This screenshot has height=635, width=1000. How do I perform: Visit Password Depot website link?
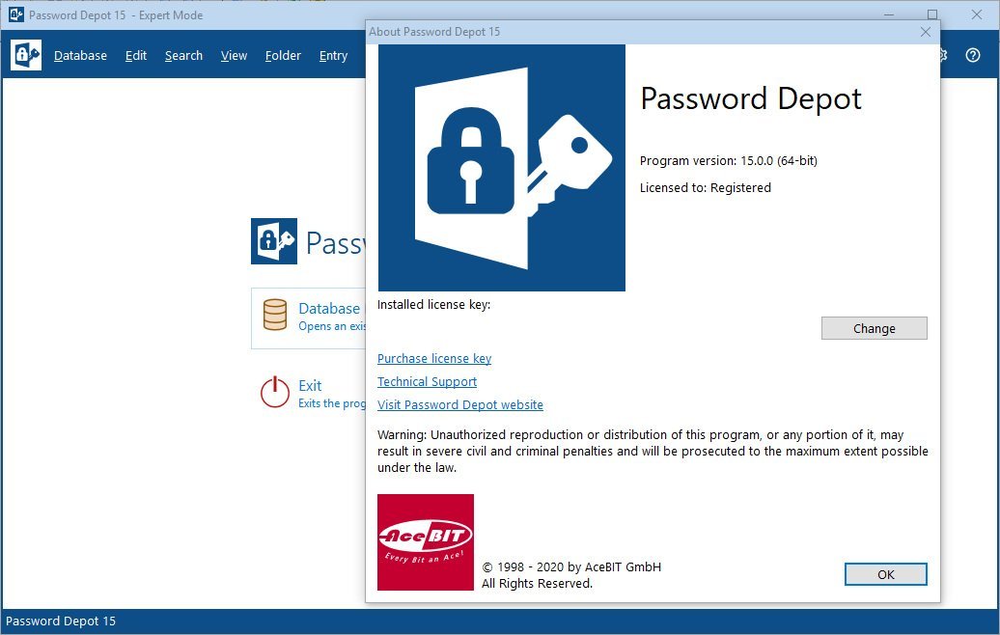460,405
